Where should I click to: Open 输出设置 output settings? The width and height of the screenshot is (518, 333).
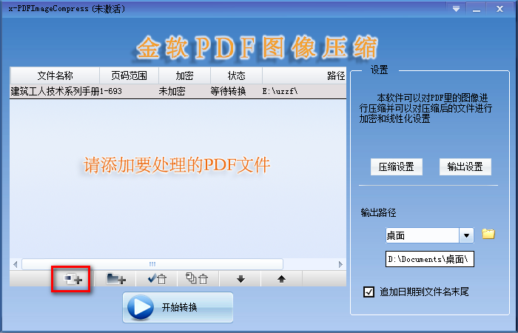click(465, 166)
